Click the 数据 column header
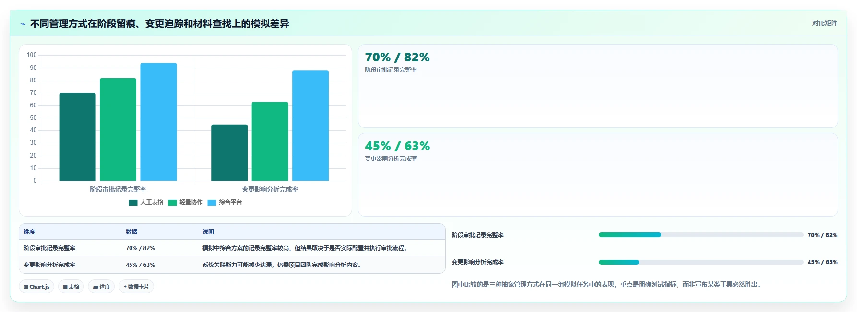Viewport: 857px width, 312px height. pyautogui.click(x=131, y=232)
